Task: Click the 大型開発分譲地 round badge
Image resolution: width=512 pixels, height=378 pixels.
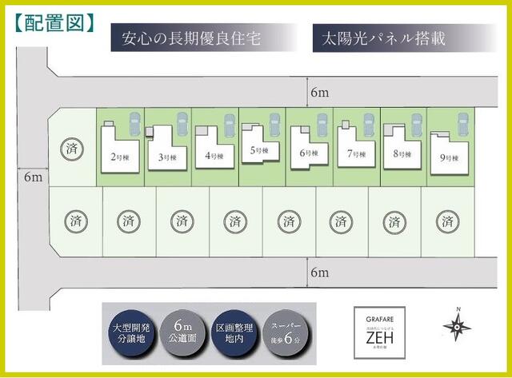Action: pyautogui.click(x=131, y=333)
